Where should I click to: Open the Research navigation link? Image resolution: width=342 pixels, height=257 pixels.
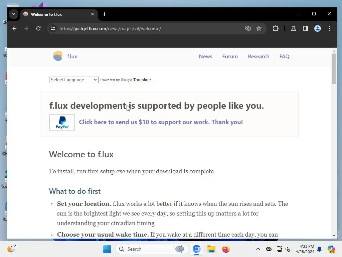[x=259, y=56]
